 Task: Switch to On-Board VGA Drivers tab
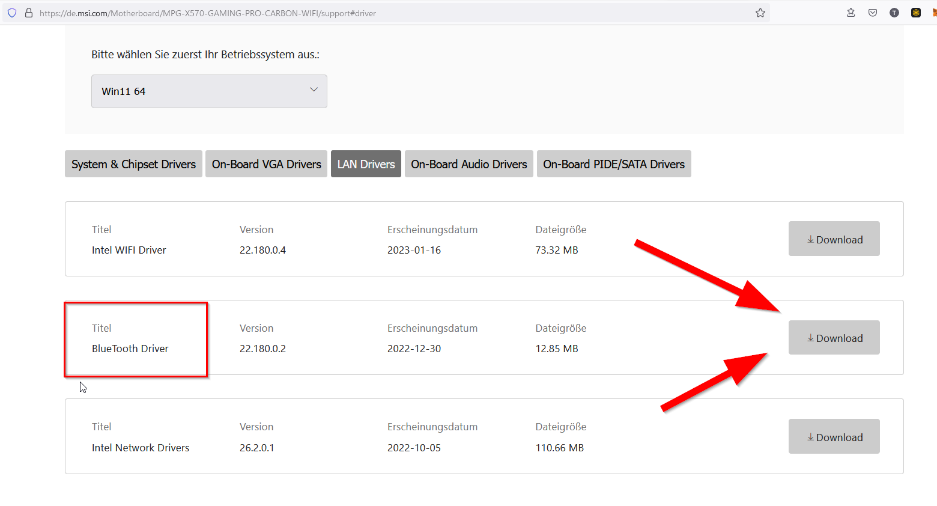[x=266, y=164]
